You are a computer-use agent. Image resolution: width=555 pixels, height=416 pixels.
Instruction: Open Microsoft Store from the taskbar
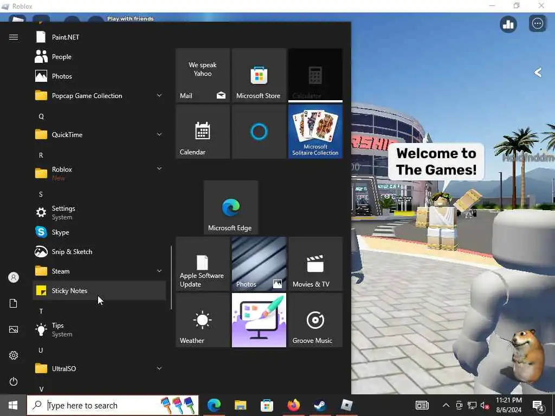coord(267,405)
